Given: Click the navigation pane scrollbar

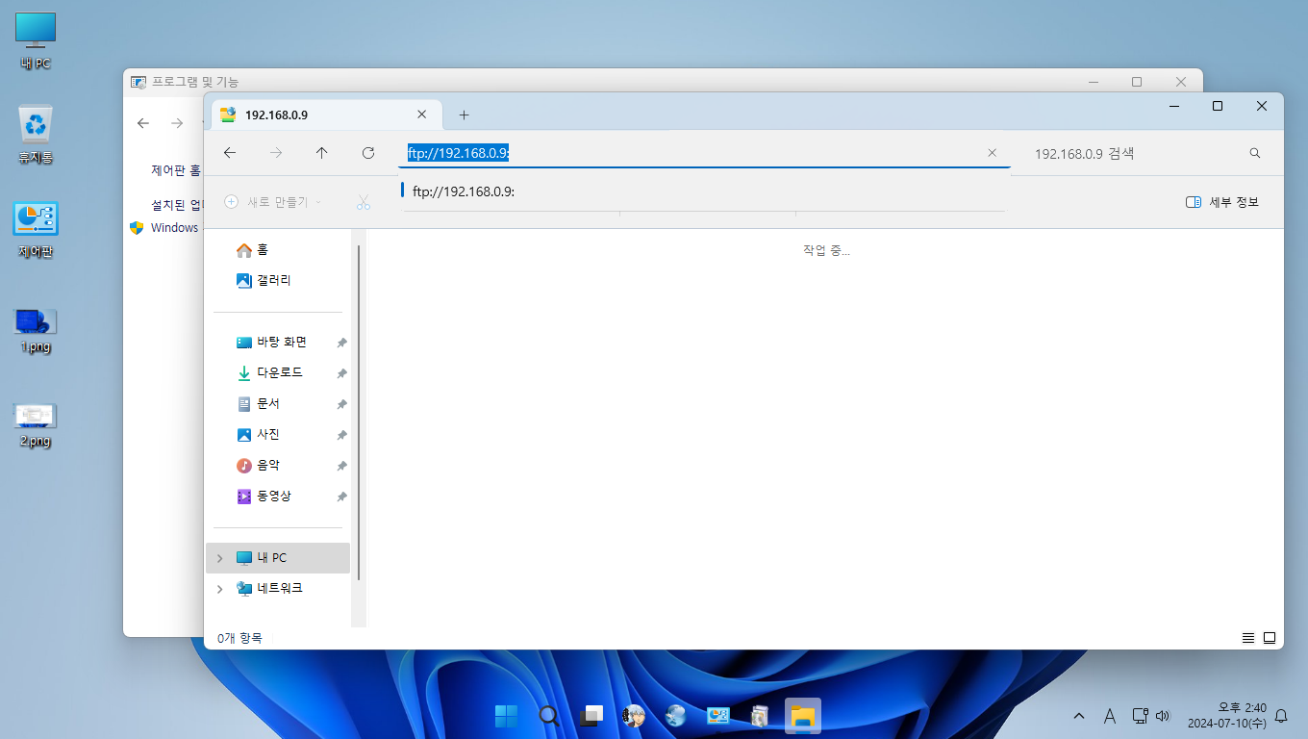Looking at the screenshot, I should 359,412.
